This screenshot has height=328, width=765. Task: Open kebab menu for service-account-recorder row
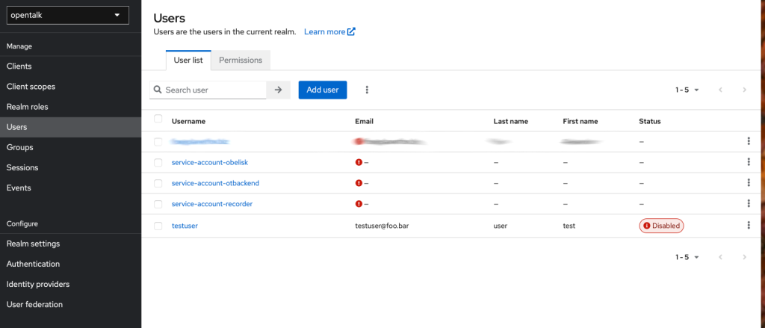(748, 204)
